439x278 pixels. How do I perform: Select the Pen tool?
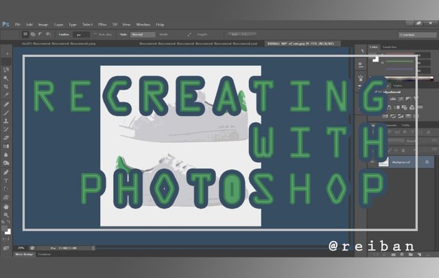[6, 172]
